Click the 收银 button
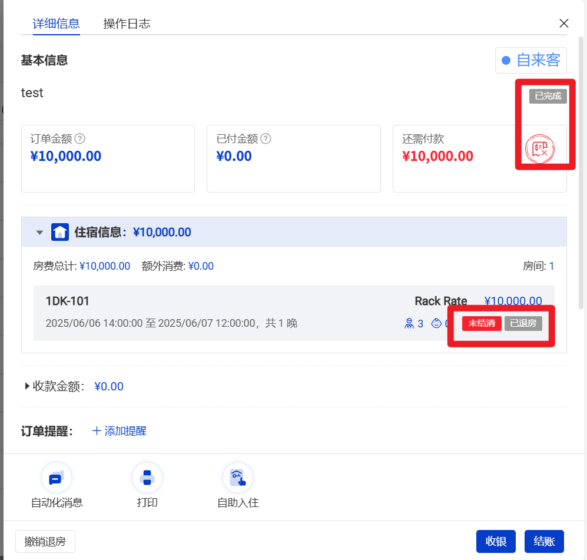587x560 pixels. (496, 542)
